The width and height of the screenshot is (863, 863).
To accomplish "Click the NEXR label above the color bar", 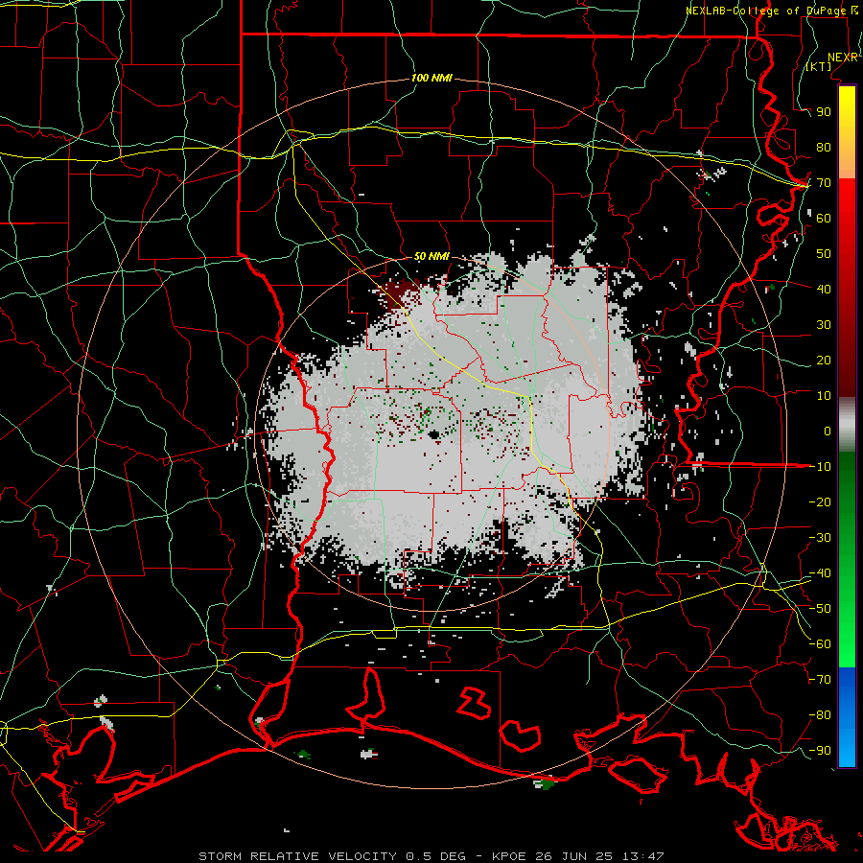I will pyautogui.click(x=842, y=58).
